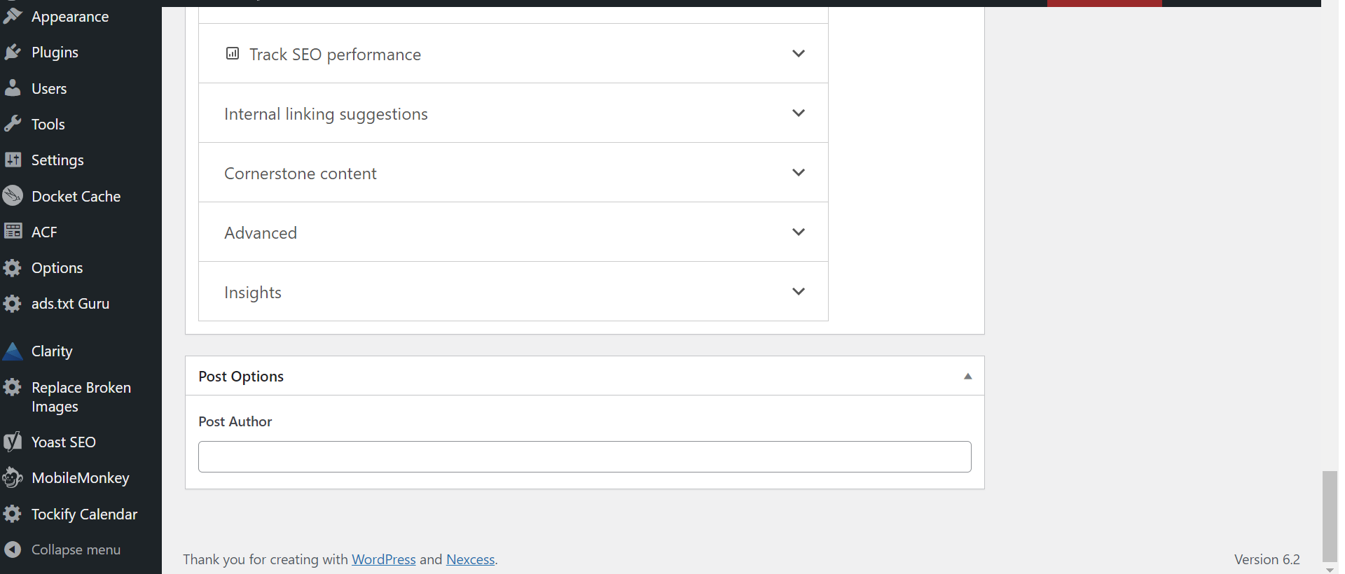The image size is (1345, 574).
Task: Collapse the Post Options panel arrow
Action: pos(968,376)
